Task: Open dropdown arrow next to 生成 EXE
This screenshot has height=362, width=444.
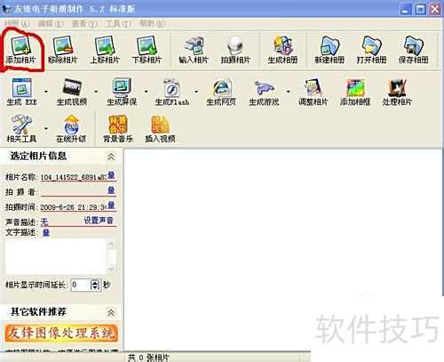Action: click(46, 92)
